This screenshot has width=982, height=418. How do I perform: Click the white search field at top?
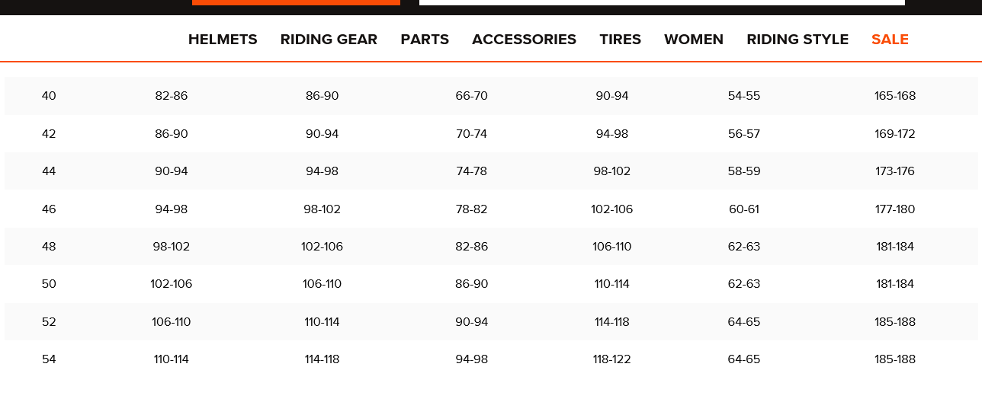pyautogui.click(x=662, y=2)
